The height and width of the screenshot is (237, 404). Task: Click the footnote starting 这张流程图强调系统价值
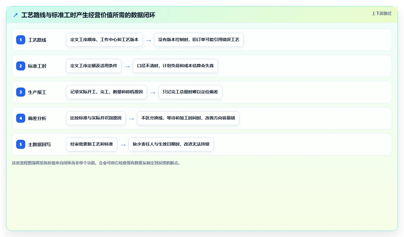click(x=97, y=163)
